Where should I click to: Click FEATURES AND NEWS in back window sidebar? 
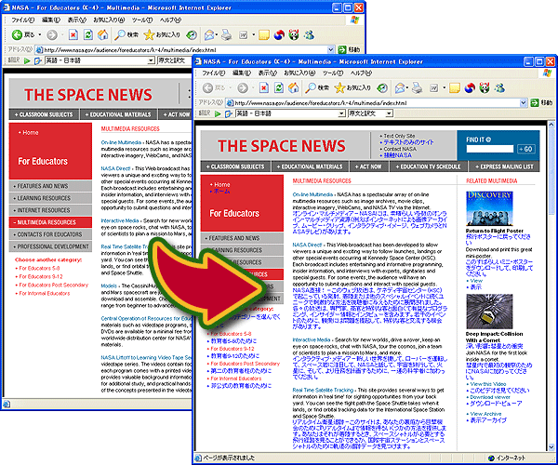pyautogui.click(x=50, y=186)
